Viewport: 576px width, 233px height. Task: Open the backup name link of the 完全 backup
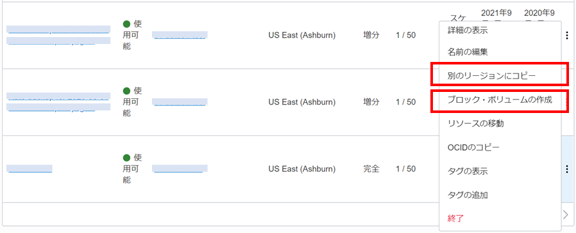(29, 169)
